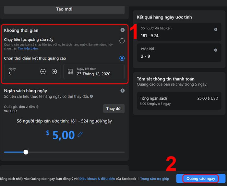Image resolution: width=227 pixels, height=186 pixels.
Task: Click the Thay đổi currency button
Action: pyautogui.click(x=114, y=108)
